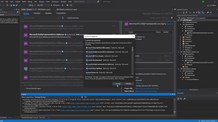
Task: Expand Analyzers under GRSYKitapEvi Dependencies
Action: (183, 26)
